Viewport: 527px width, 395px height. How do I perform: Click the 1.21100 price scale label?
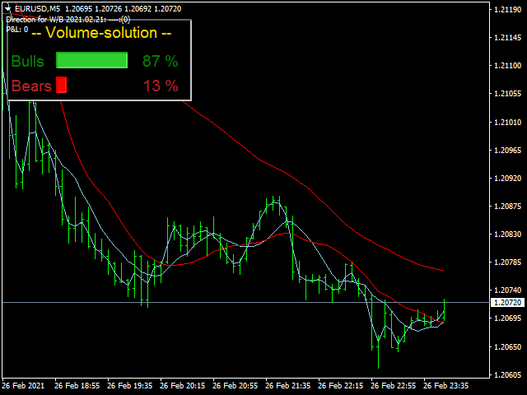507,66
